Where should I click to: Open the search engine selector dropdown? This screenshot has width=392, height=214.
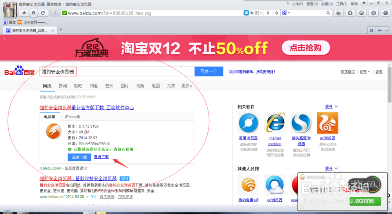pos(286,13)
